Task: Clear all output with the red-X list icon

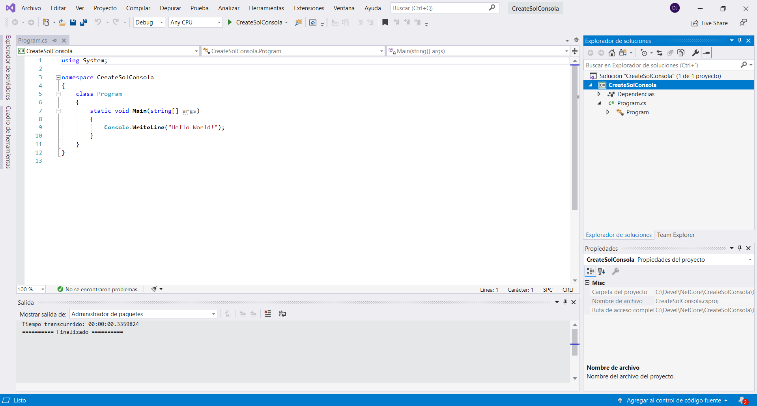Action: [268, 314]
